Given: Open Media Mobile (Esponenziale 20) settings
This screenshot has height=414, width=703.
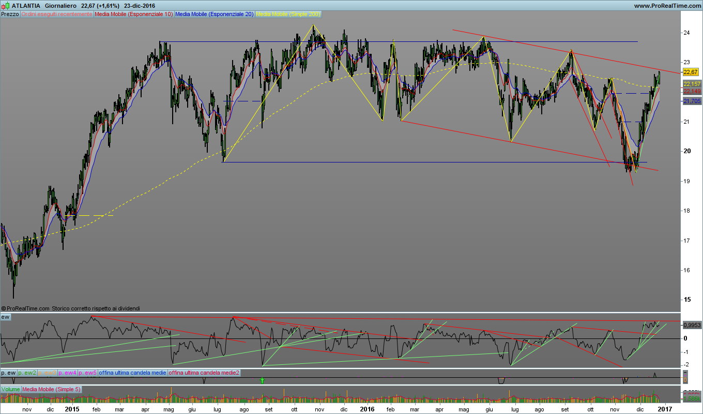Looking at the screenshot, I should [215, 14].
